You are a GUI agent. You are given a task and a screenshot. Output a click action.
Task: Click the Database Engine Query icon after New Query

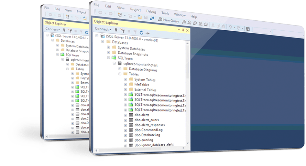[184, 22]
